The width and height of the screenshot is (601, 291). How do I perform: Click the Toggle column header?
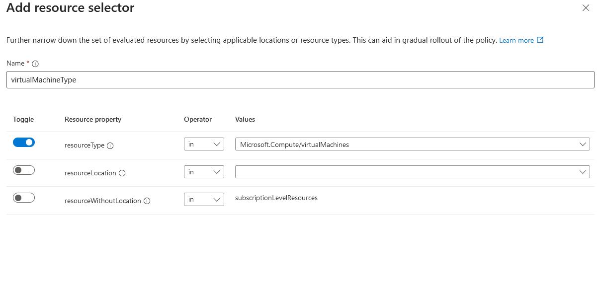(23, 119)
